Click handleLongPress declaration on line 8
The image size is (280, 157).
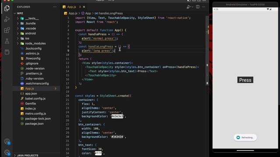tap(101, 47)
